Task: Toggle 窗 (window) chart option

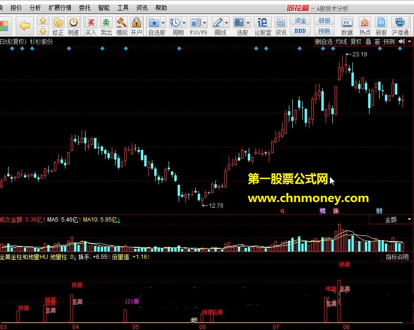Action: point(377,42)
